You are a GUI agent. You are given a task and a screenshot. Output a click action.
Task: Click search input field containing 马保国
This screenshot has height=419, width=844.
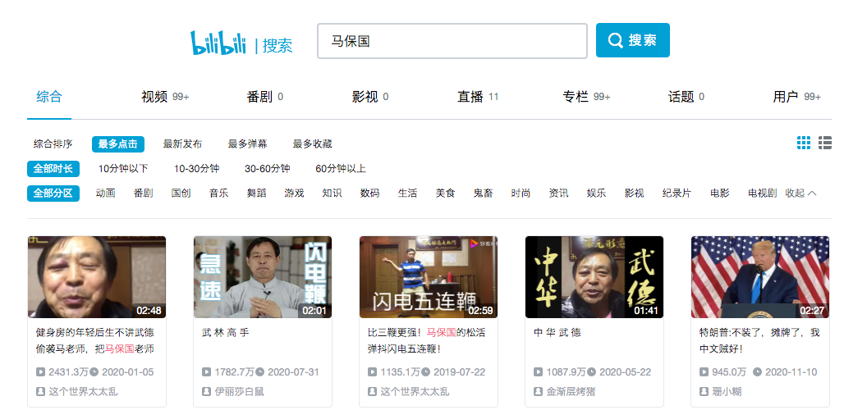click(x=452, y=41)
